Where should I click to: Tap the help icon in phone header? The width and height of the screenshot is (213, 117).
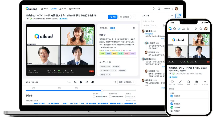(x=201, y=29)
